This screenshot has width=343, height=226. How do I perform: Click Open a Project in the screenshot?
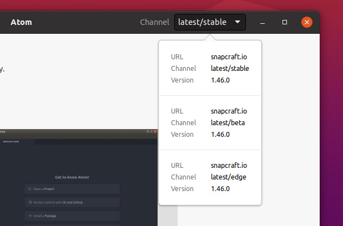(72, 189)
